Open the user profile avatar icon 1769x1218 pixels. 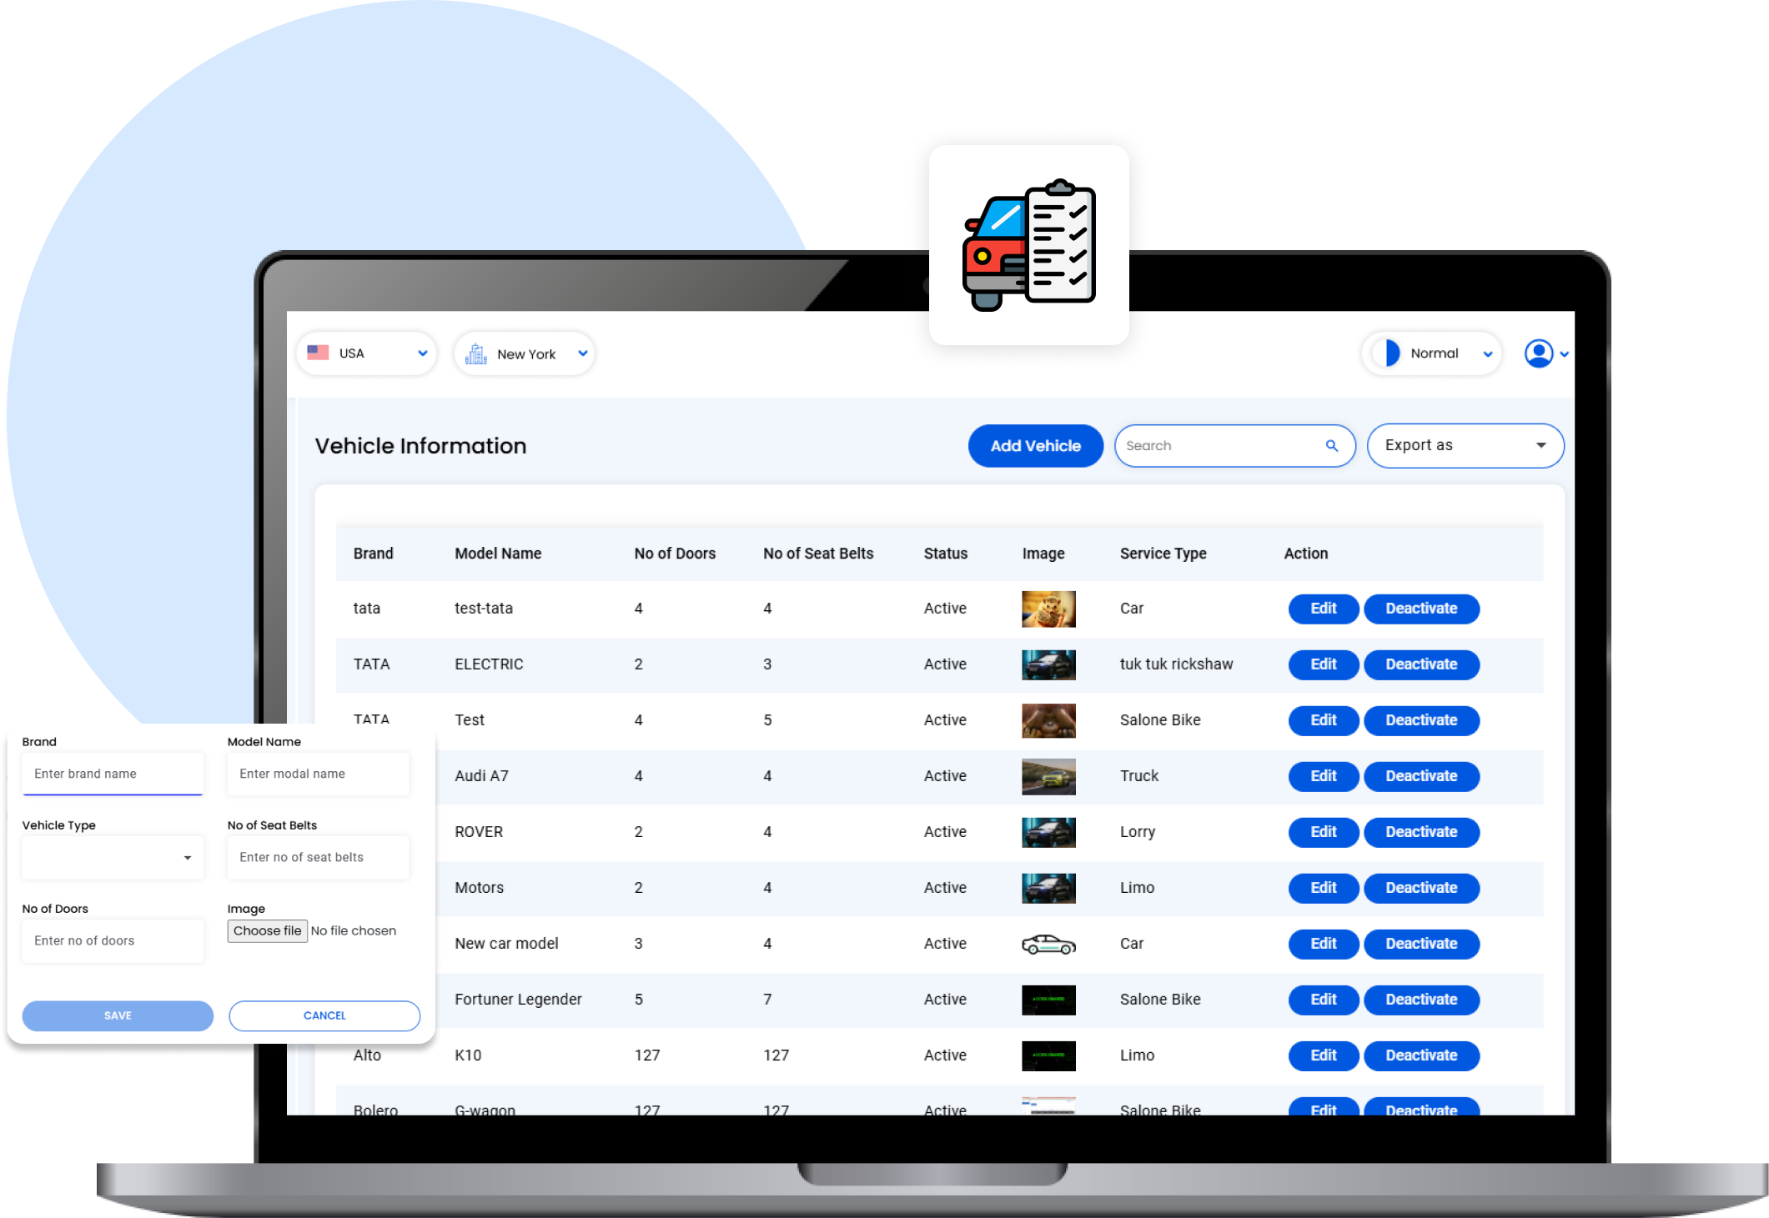click(1538, 353)
